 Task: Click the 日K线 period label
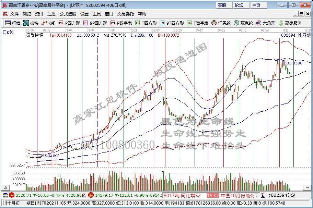coord(8,32)
